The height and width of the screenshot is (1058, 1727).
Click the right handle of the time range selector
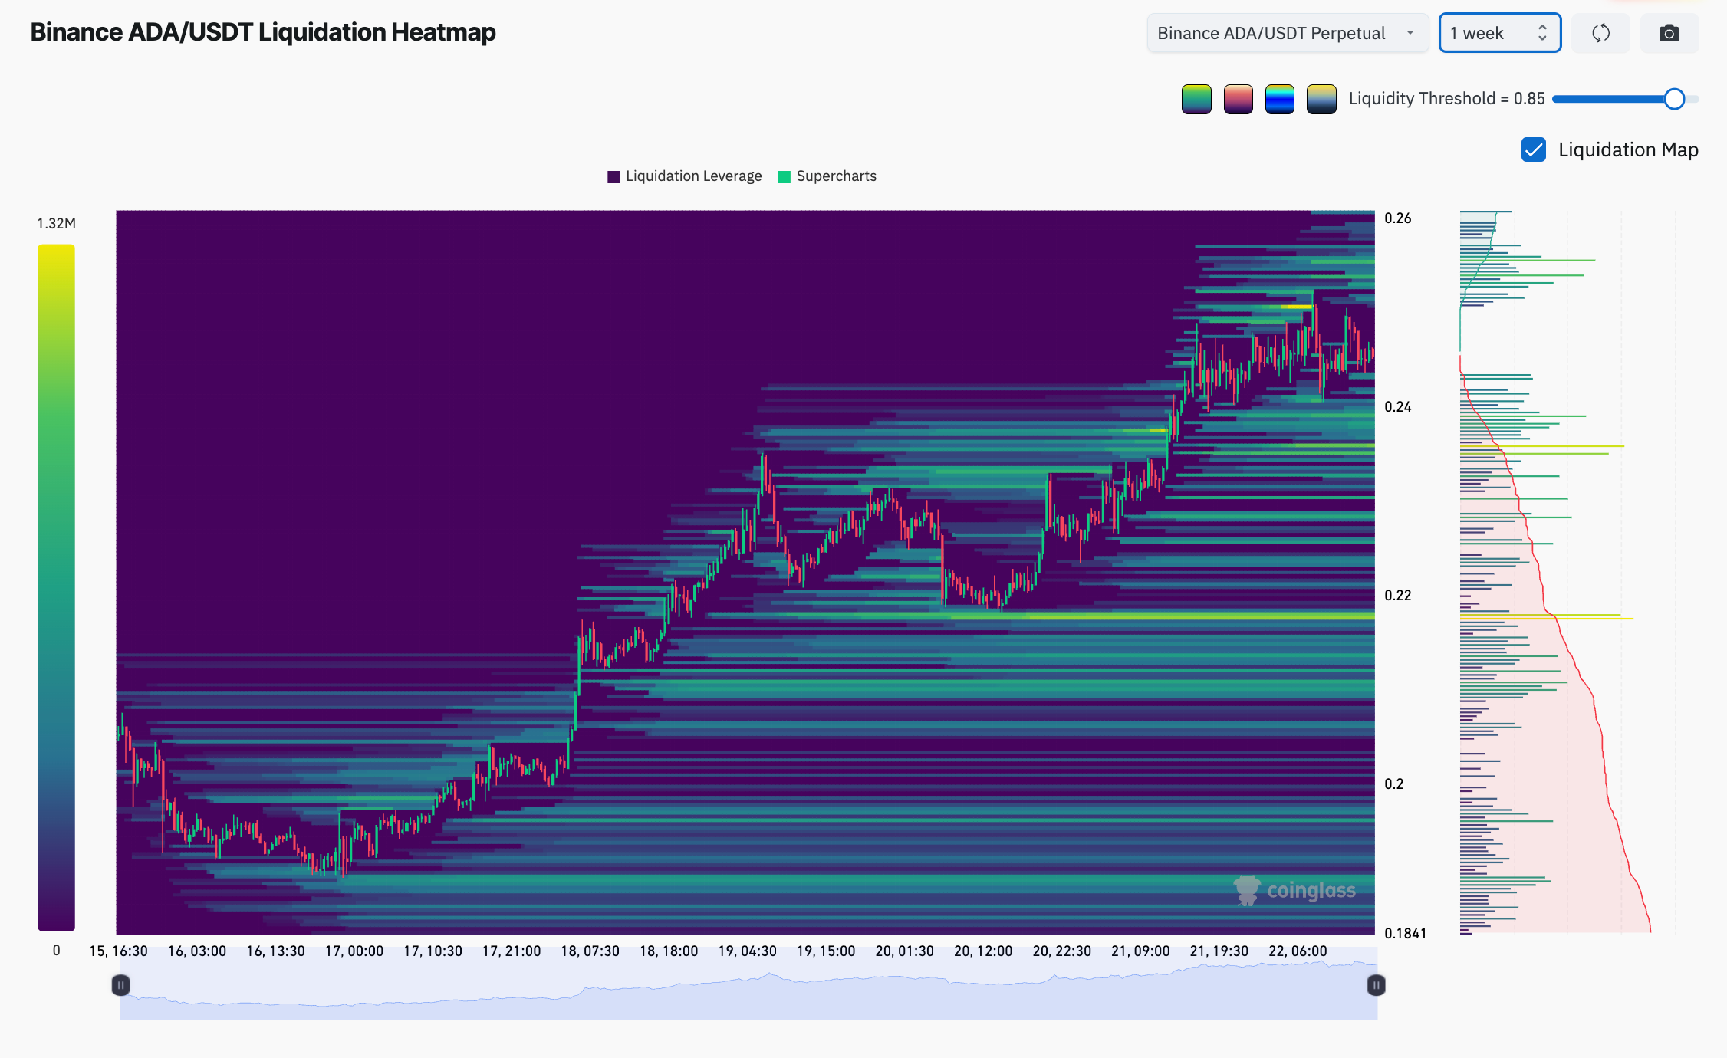[1376, 985]
